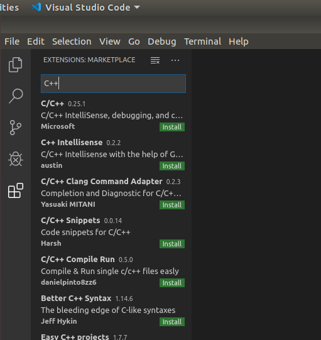Open the Help menu
The image size is (321, 340).
tap(239, 41)
